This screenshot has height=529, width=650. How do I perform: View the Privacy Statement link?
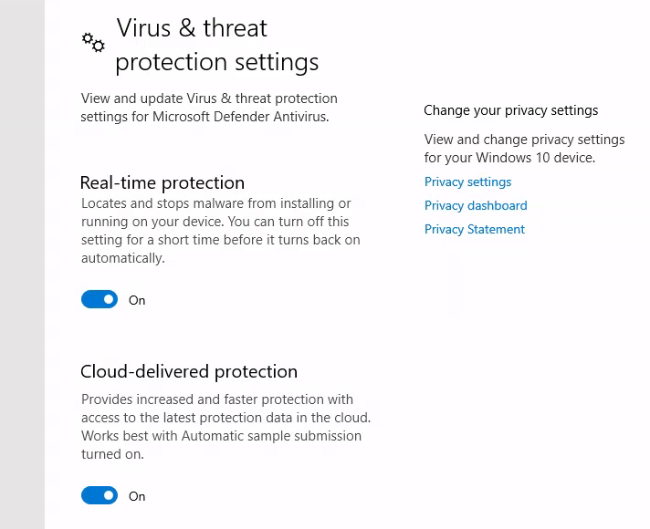point(474,229)
